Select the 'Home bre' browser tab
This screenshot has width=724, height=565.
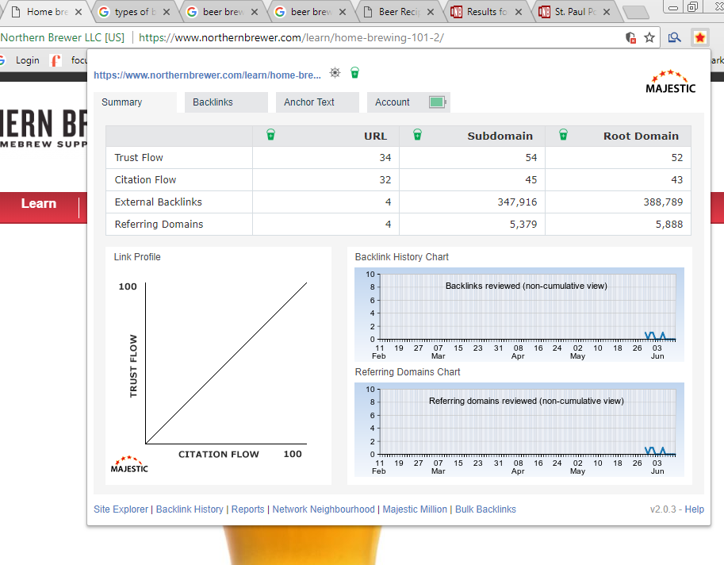[46, 12]
